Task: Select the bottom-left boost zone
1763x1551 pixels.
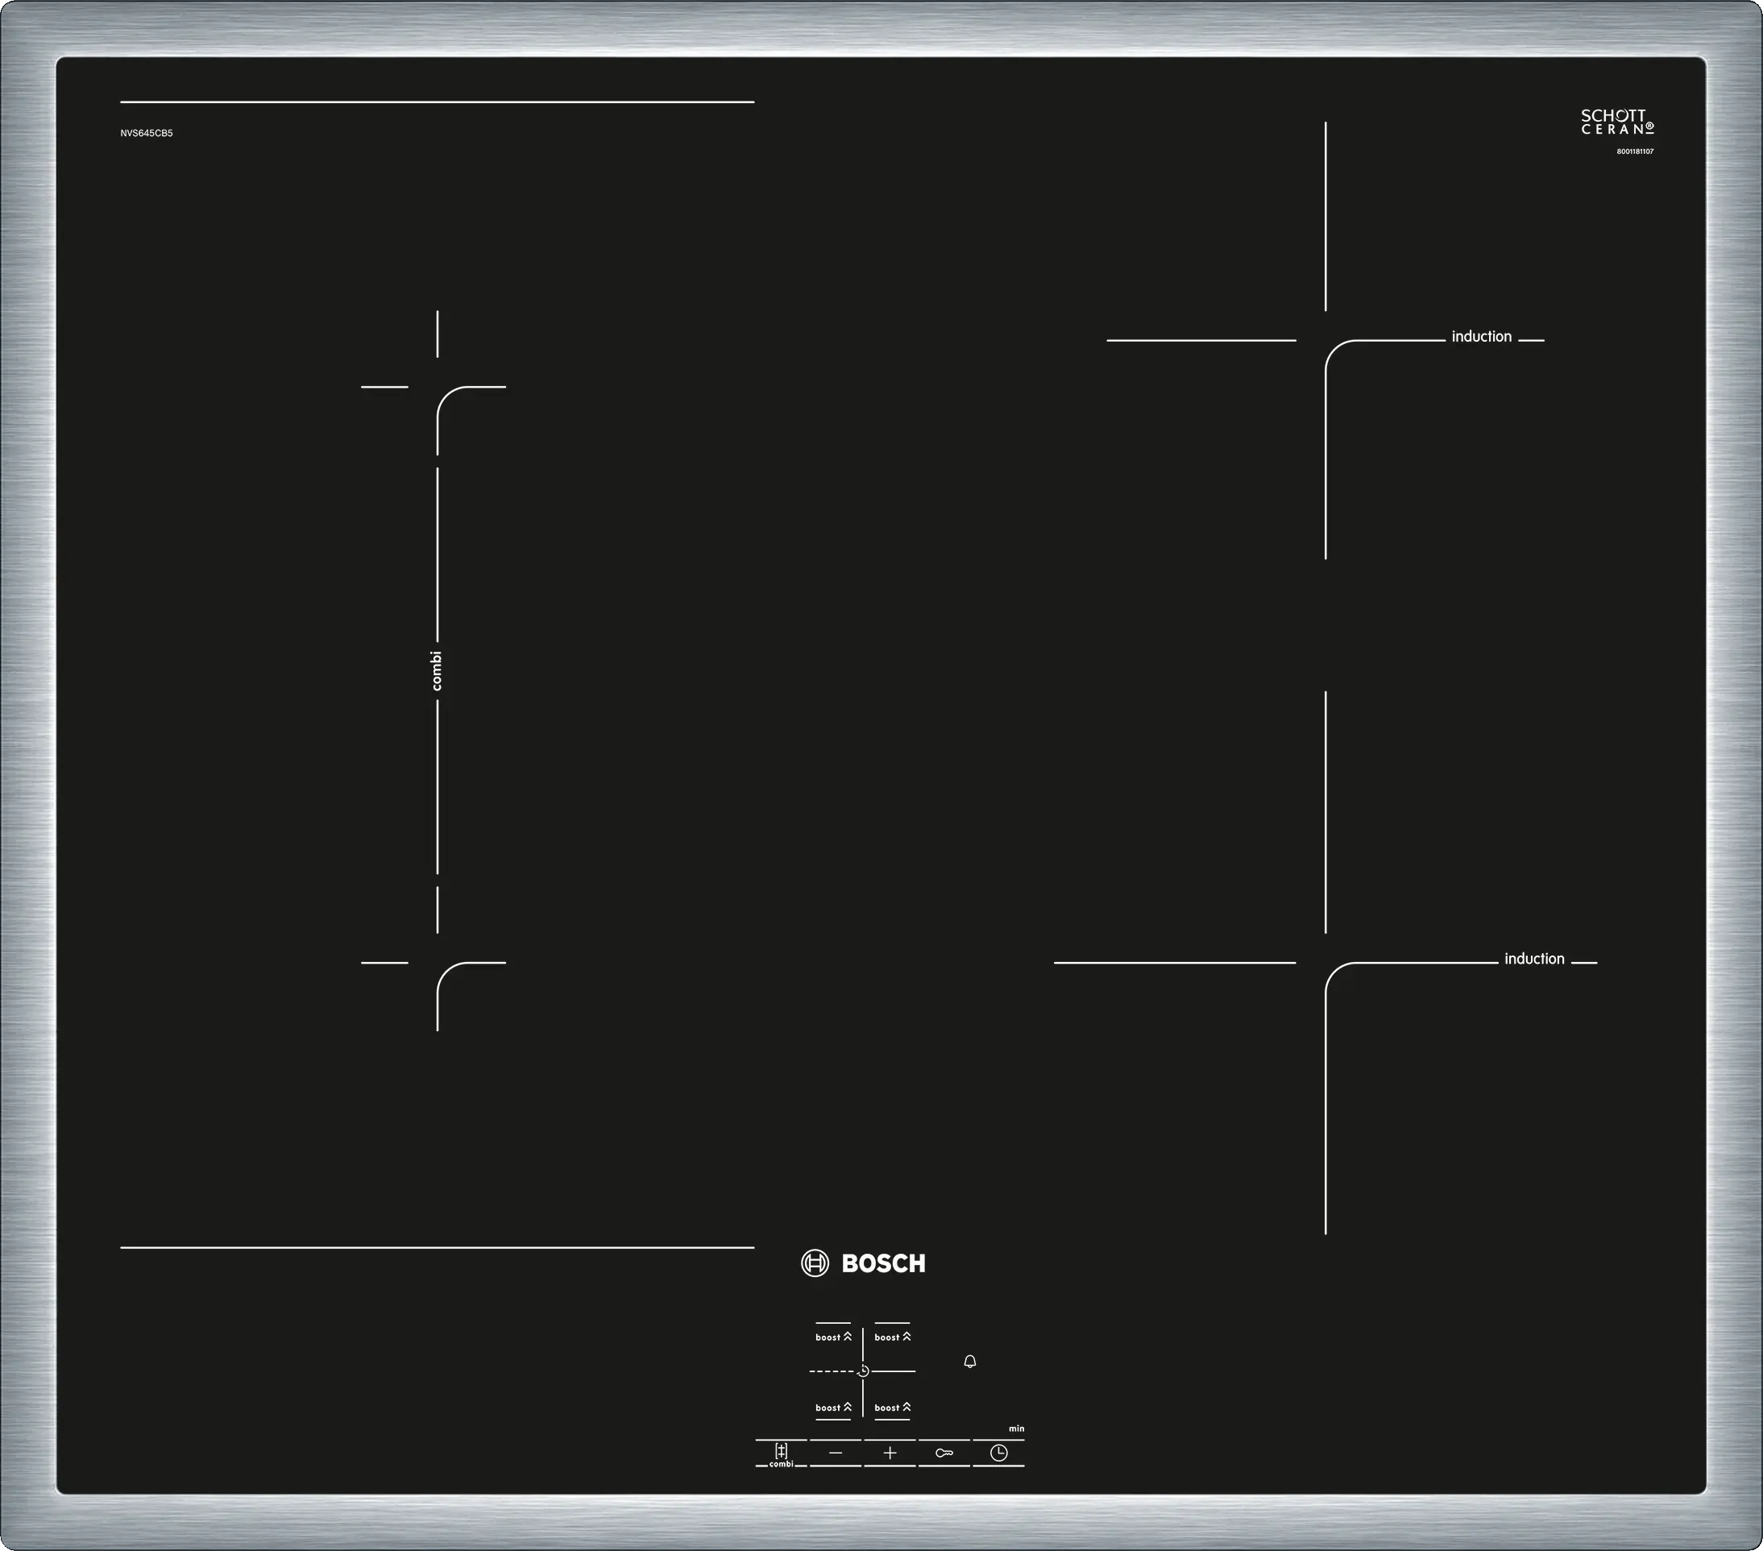Action: pyautogui.click(x=833, y=1407)
